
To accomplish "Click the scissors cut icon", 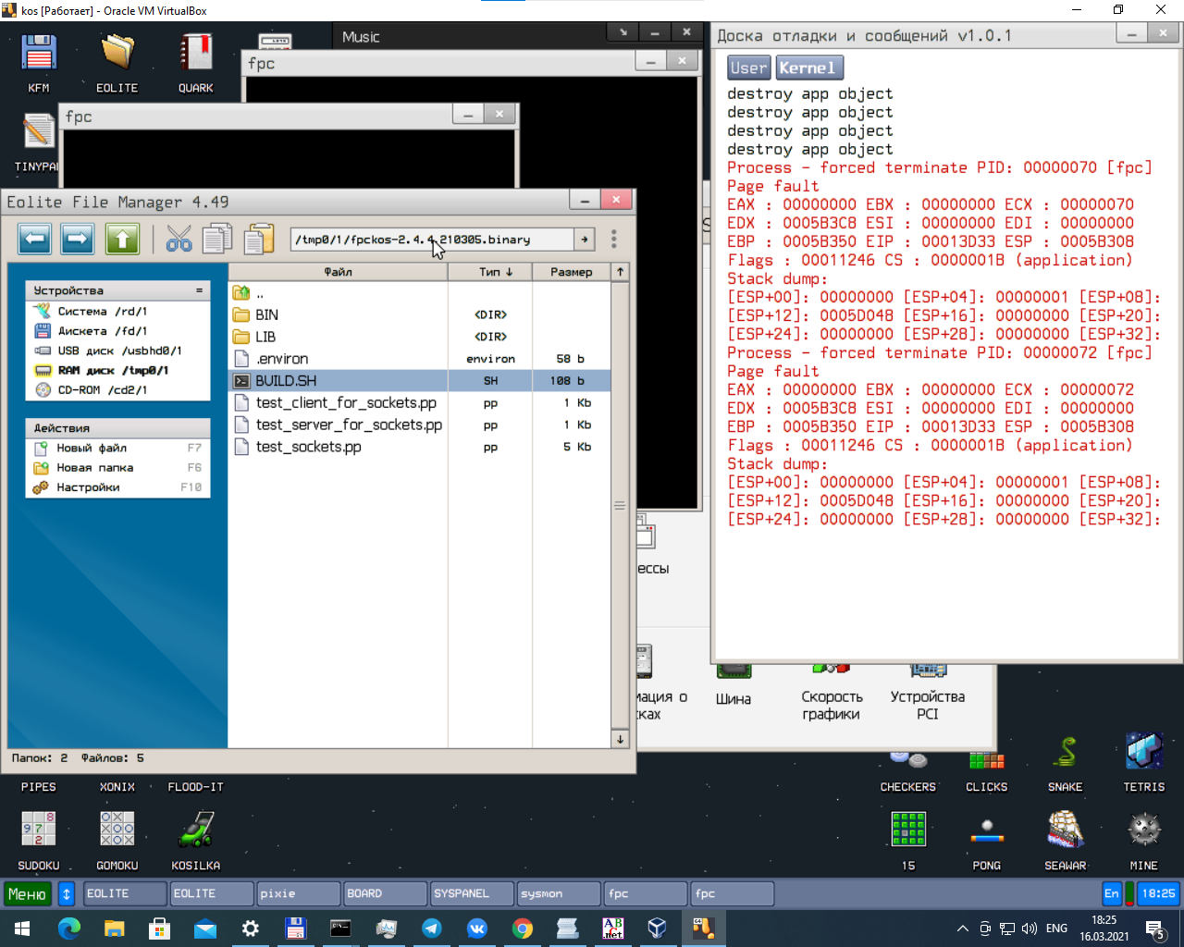I will coord(179,240).
